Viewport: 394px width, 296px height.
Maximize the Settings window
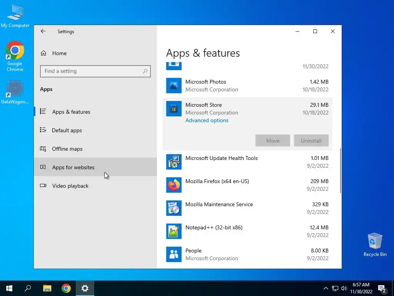pos(315,31)
